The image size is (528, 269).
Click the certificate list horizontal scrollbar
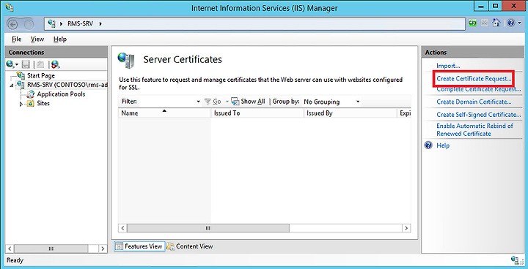coord(264,228)
